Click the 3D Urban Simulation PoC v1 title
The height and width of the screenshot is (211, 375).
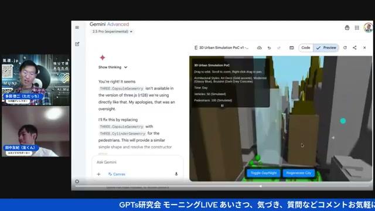tap(224, 48)
